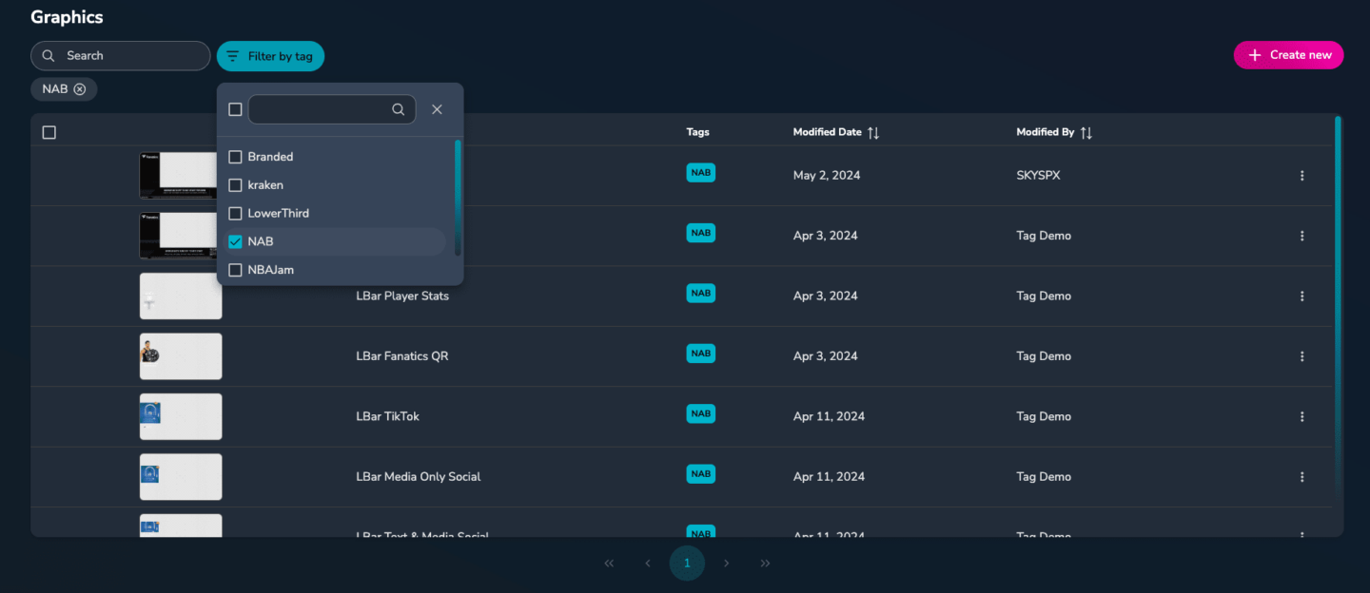This screenshot has width=1370, height=593.
Task: Click the plus icon on Create new
Action: pos(1253,54)
